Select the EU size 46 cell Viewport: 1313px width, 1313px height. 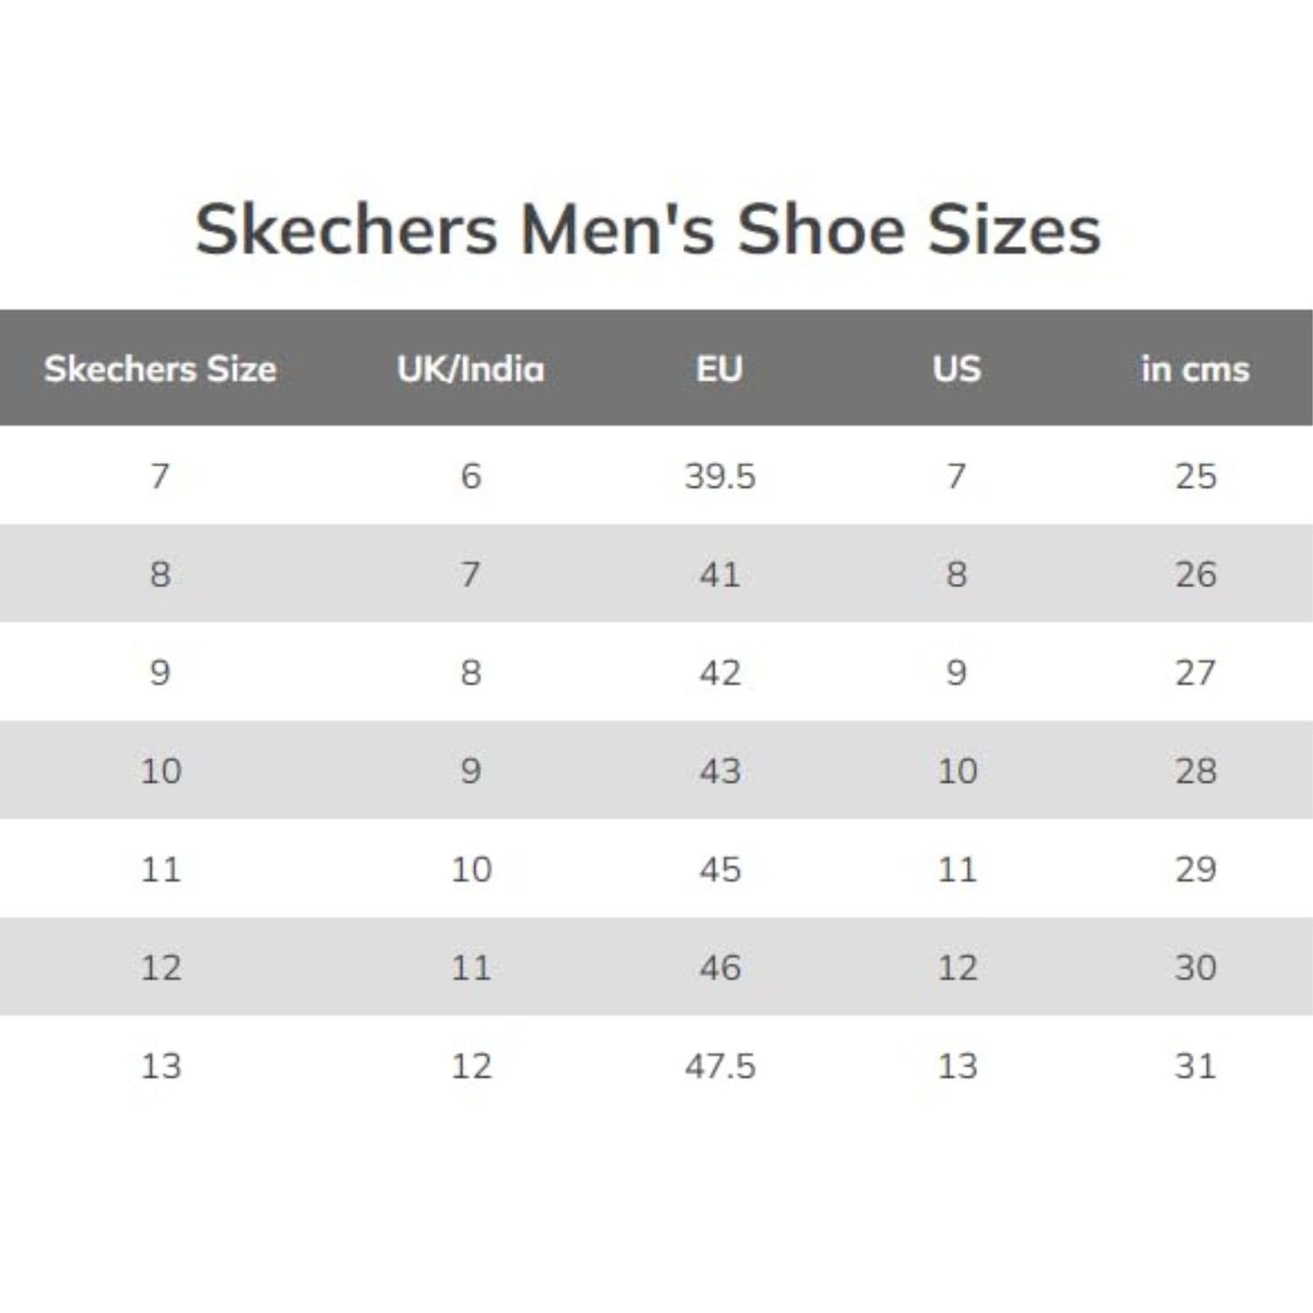(720, 967)
